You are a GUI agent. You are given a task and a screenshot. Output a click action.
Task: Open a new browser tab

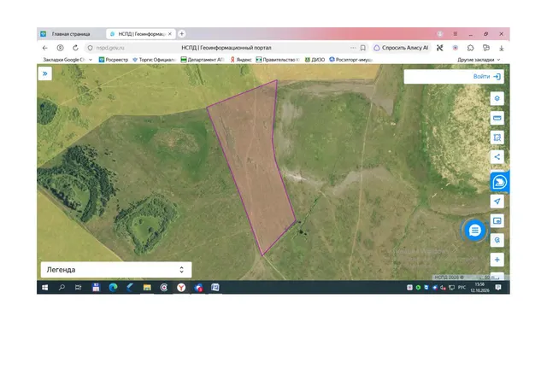pyautogui.click(x=182, y=34)
